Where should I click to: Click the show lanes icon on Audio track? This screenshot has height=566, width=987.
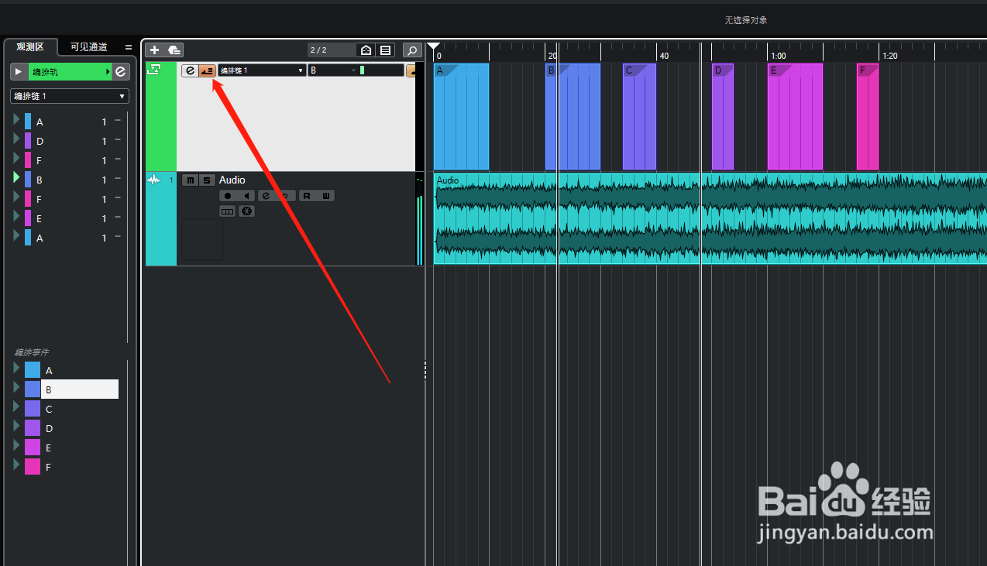coord(228,211)
